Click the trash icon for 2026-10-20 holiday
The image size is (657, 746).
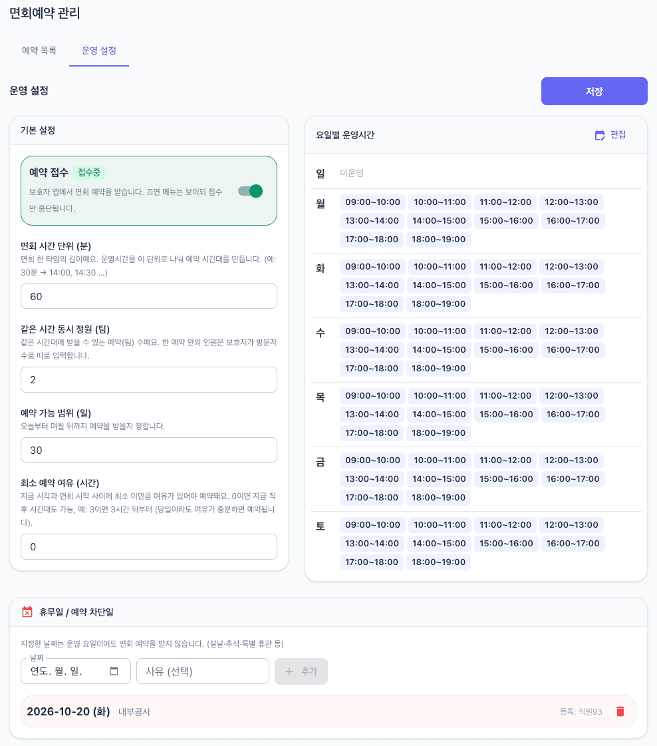click(x=620, y=711)
